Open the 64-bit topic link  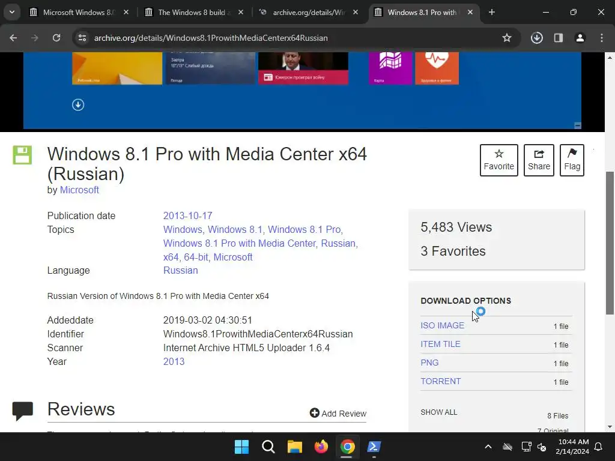pyautogui.click(x=196, y=257)
